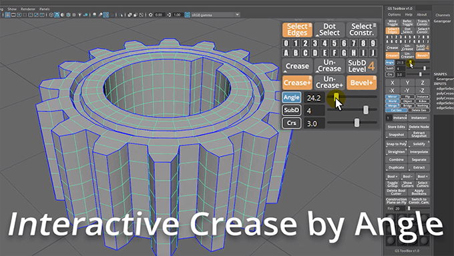Image resolution: width=454 pixels, height=256 pixels.
Task: Click the Straighten button
Action: pos(397,152)
